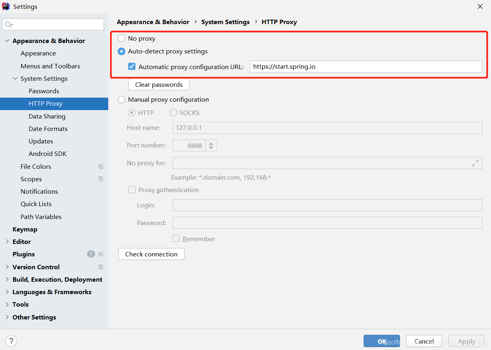The image size is (491, 350).
Task: Click the Plugins project-level icon
Action: [x=101, y=254]
